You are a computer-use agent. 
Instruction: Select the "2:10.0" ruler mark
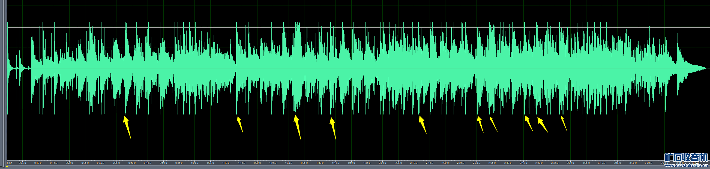click(x=414, y=163)
